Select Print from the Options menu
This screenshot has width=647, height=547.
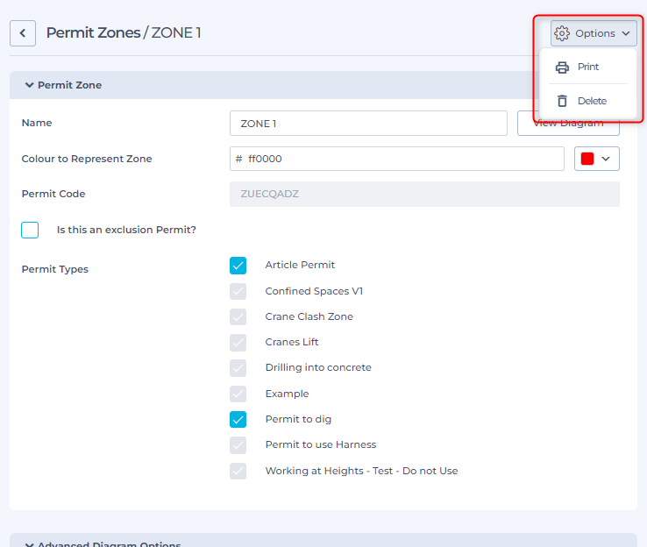pyautogui.click(x=588, y=67)
